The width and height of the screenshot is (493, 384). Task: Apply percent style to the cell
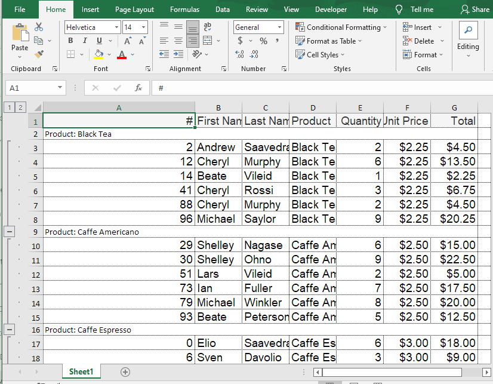coord(263,41)
